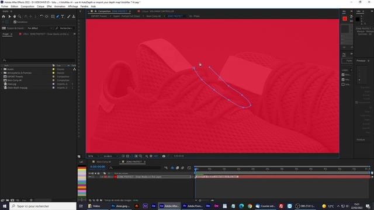Select the Pen tool
The image size is (374, 210).
tap(58, 16)
